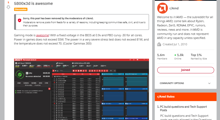Click the '5800x3d is awesome' post title

34,3
